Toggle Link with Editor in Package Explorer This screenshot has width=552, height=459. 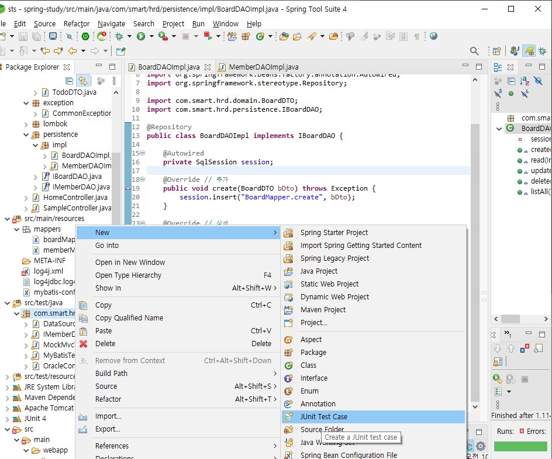click(x=82, y=81)
